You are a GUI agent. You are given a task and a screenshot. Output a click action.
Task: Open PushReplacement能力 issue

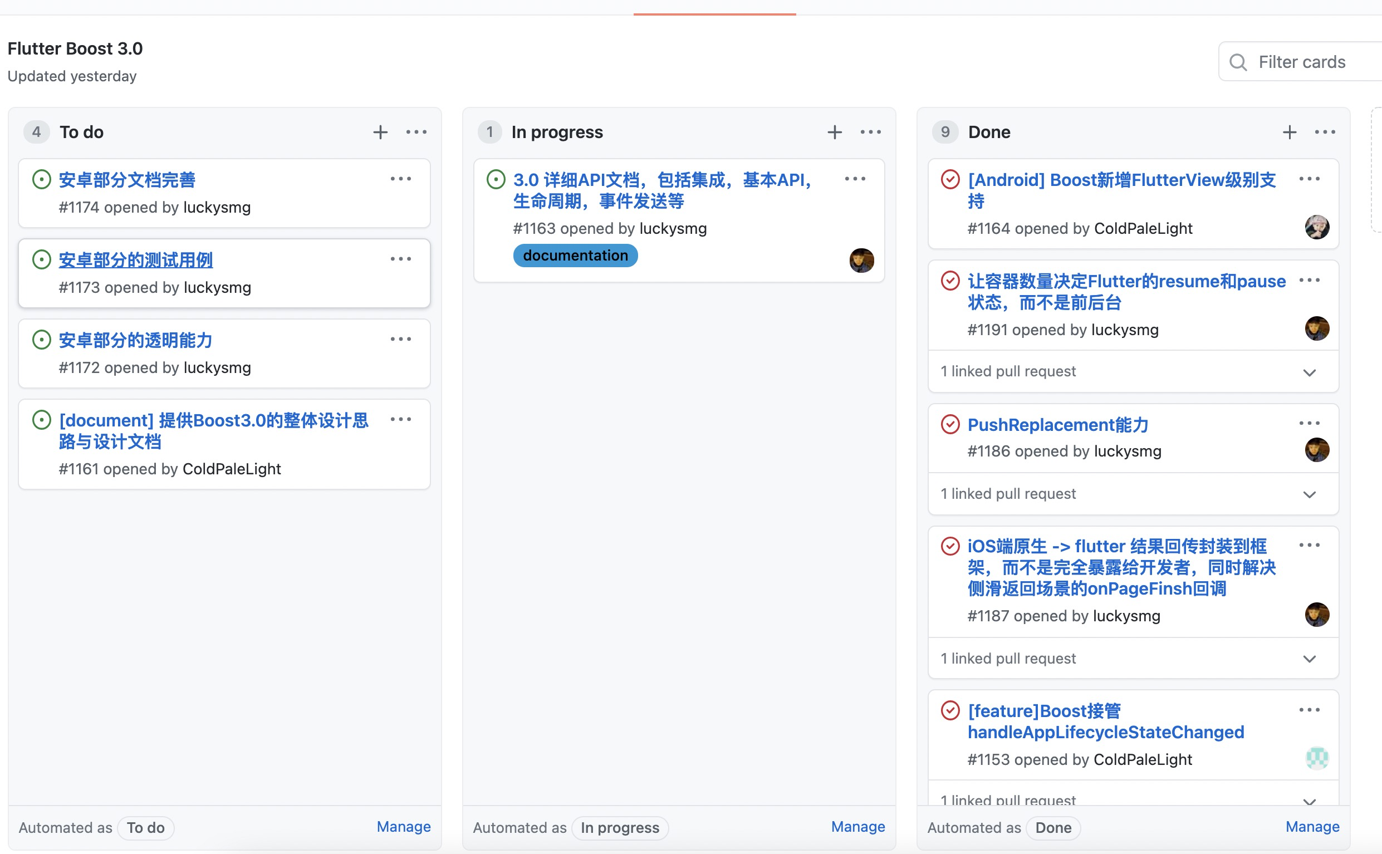(x=1057, y=425)
